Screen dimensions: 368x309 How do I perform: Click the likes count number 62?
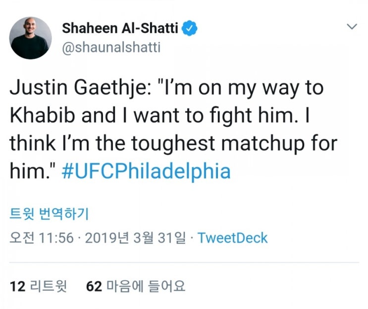coord(94,287)
